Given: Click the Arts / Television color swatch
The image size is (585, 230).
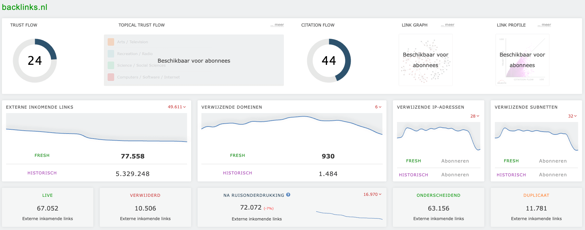Looking at the screenshot, I should click(111, 42).
